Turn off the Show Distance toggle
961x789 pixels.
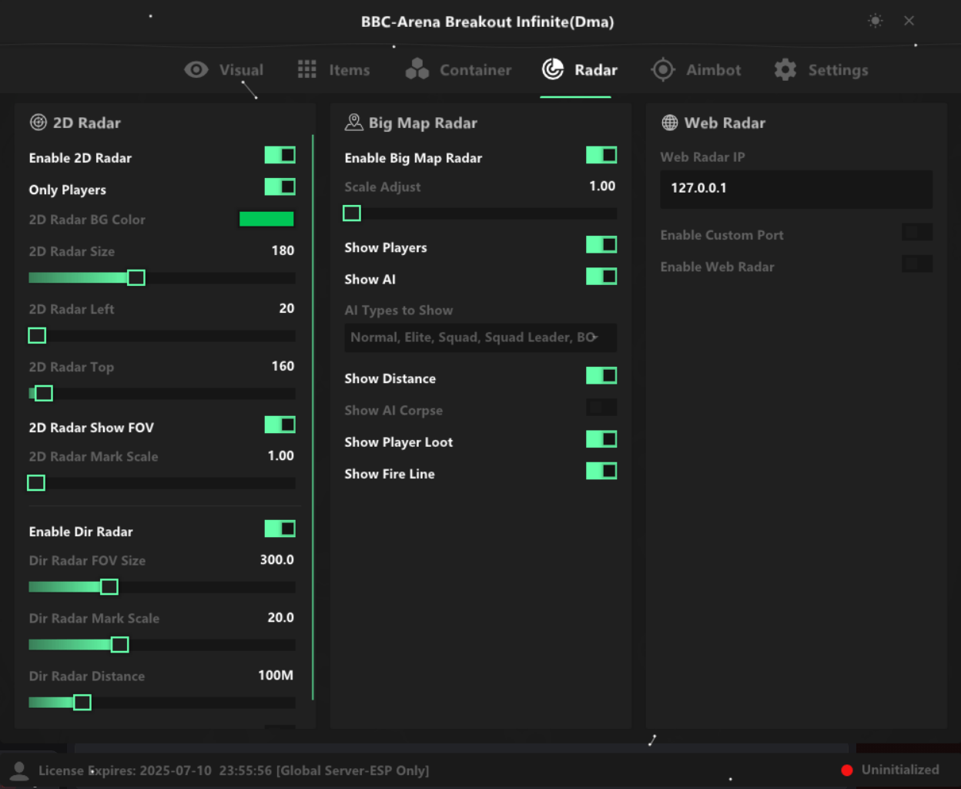click(x=601, y=376)
